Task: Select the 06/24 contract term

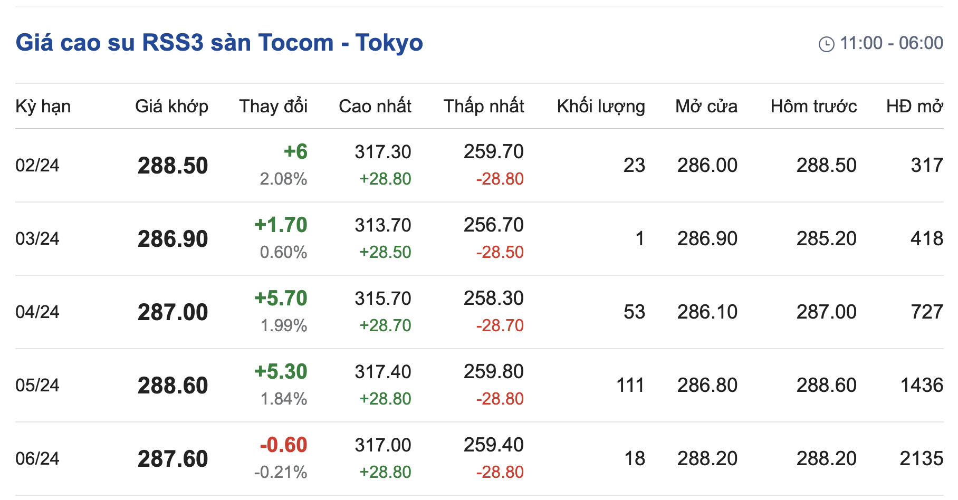Action: coord(37,459)
